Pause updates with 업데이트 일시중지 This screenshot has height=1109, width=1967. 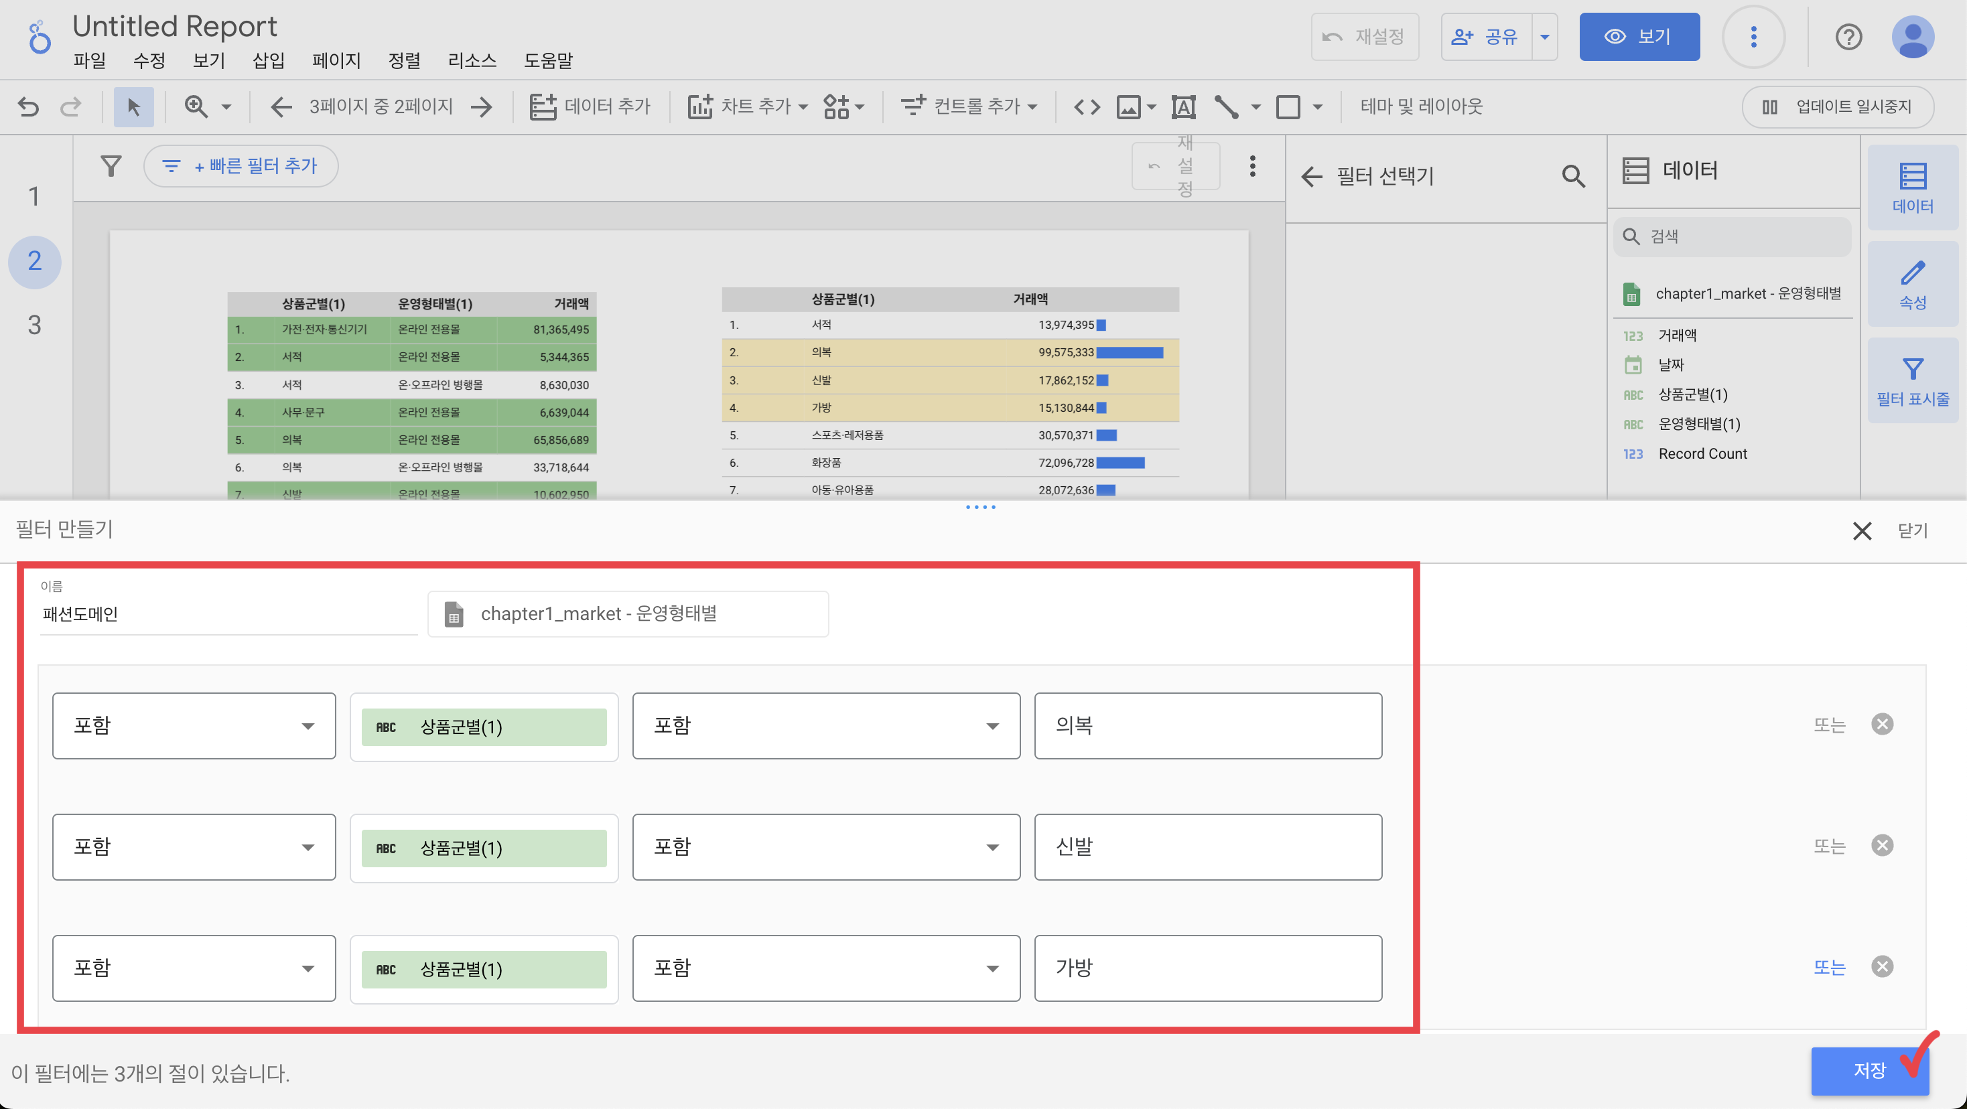tap(1838, 106)
